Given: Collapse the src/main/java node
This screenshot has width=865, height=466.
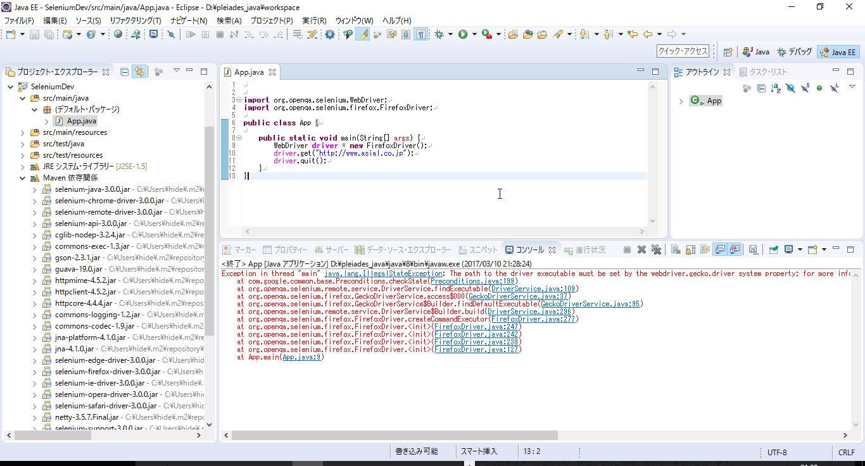Looking at the screenshot, I should click(x=21, y=98).
